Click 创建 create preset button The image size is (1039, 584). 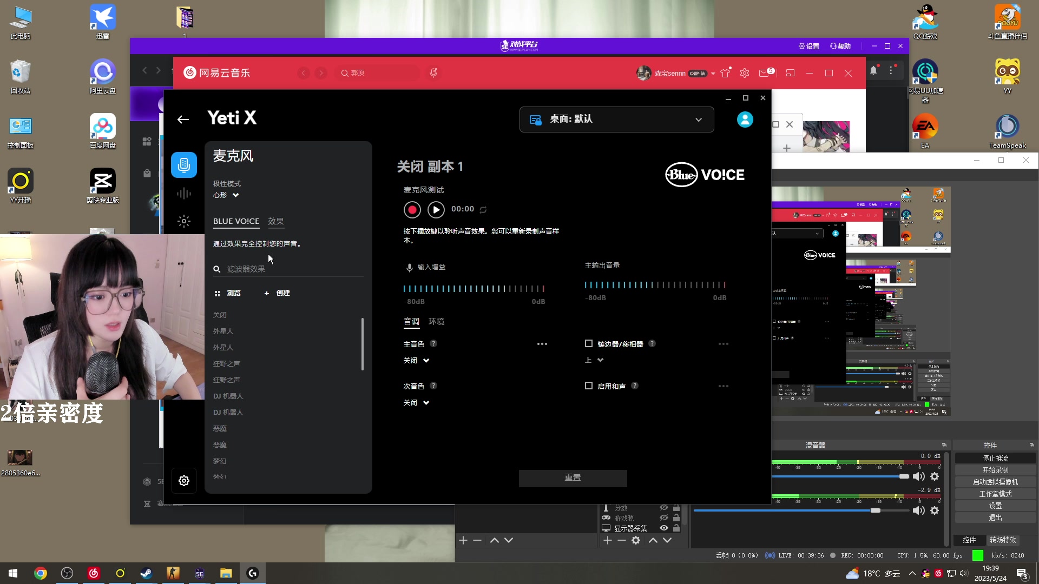click(x=277, y=293)
